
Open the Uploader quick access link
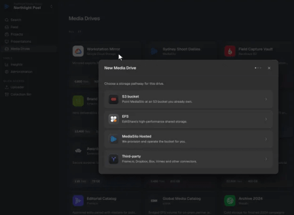click(17, 87)
